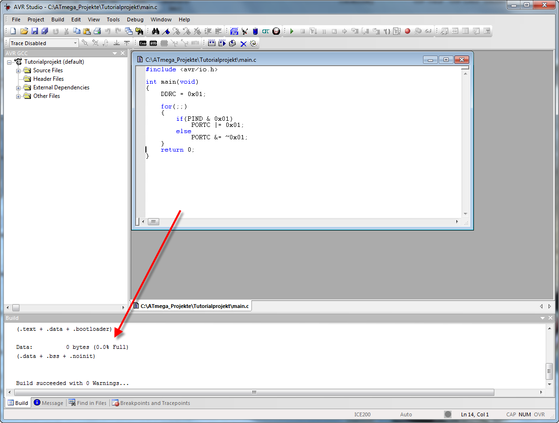Click the AVR programmer icon

(153, 43)
